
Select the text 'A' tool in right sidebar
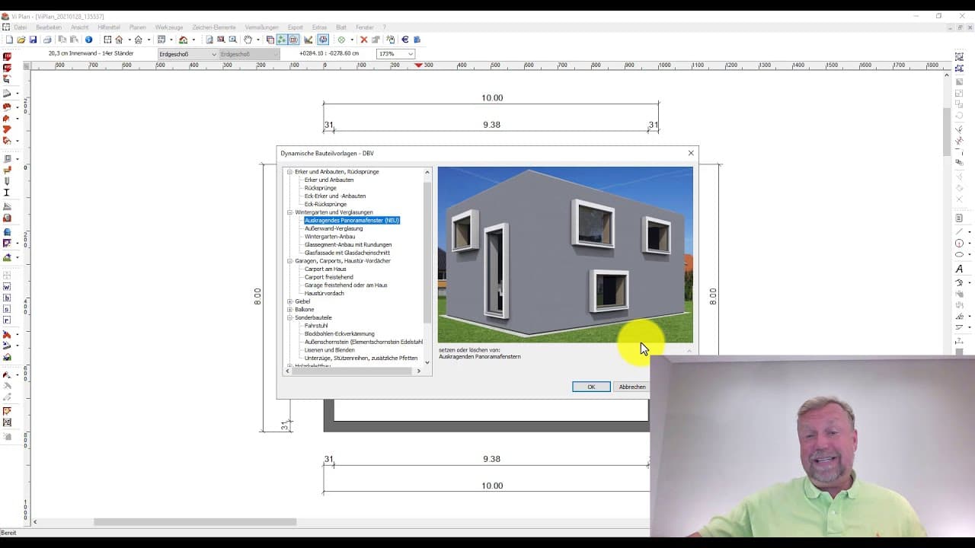(959, 269)
